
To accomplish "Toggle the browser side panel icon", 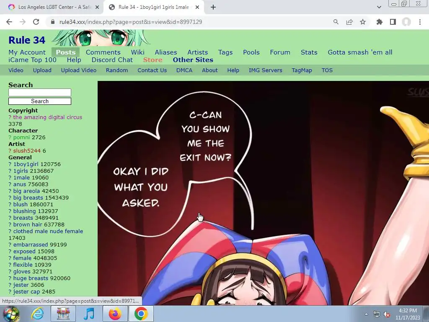I will coord(393,22).
